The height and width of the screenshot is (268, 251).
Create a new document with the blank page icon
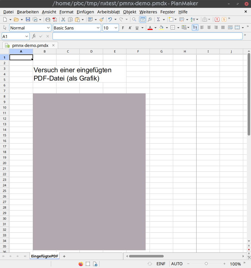click(5, 19)
